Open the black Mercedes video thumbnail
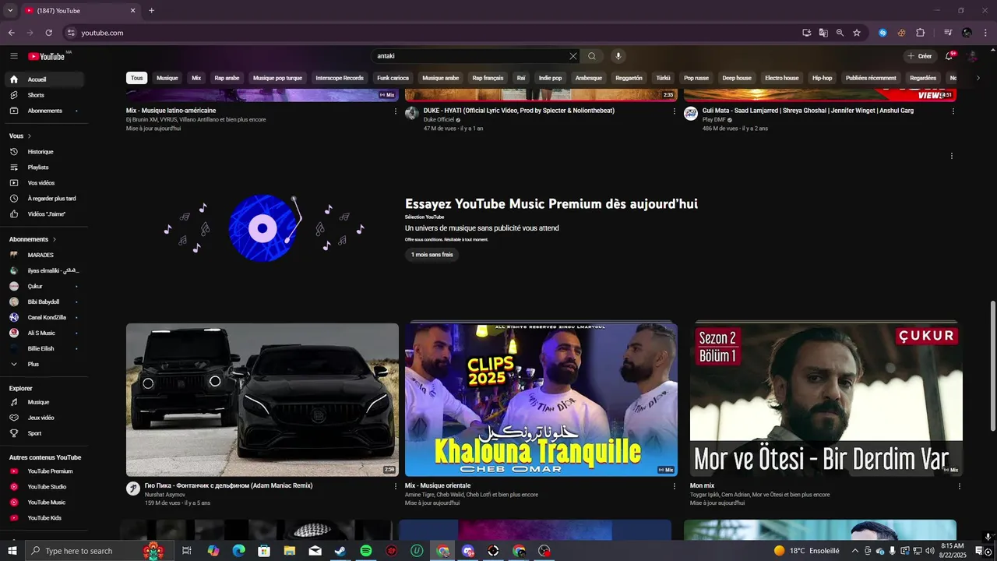 pyautogui.click(x=262, y=400)
